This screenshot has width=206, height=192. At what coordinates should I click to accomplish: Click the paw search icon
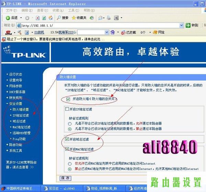113,32
